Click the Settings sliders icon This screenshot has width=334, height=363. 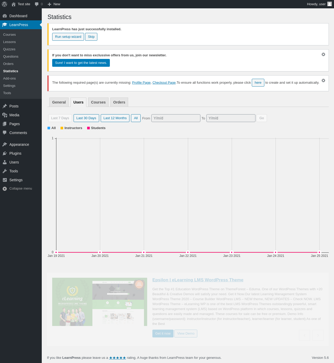click(x=5, y=180)
